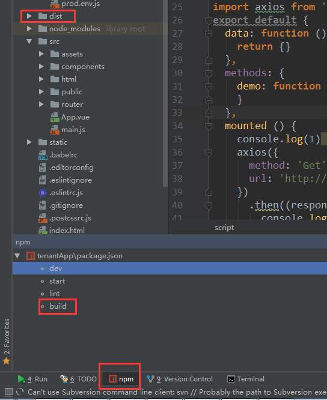
Task: Open the 9: Version Control tab
Action: tap(180, 379)
